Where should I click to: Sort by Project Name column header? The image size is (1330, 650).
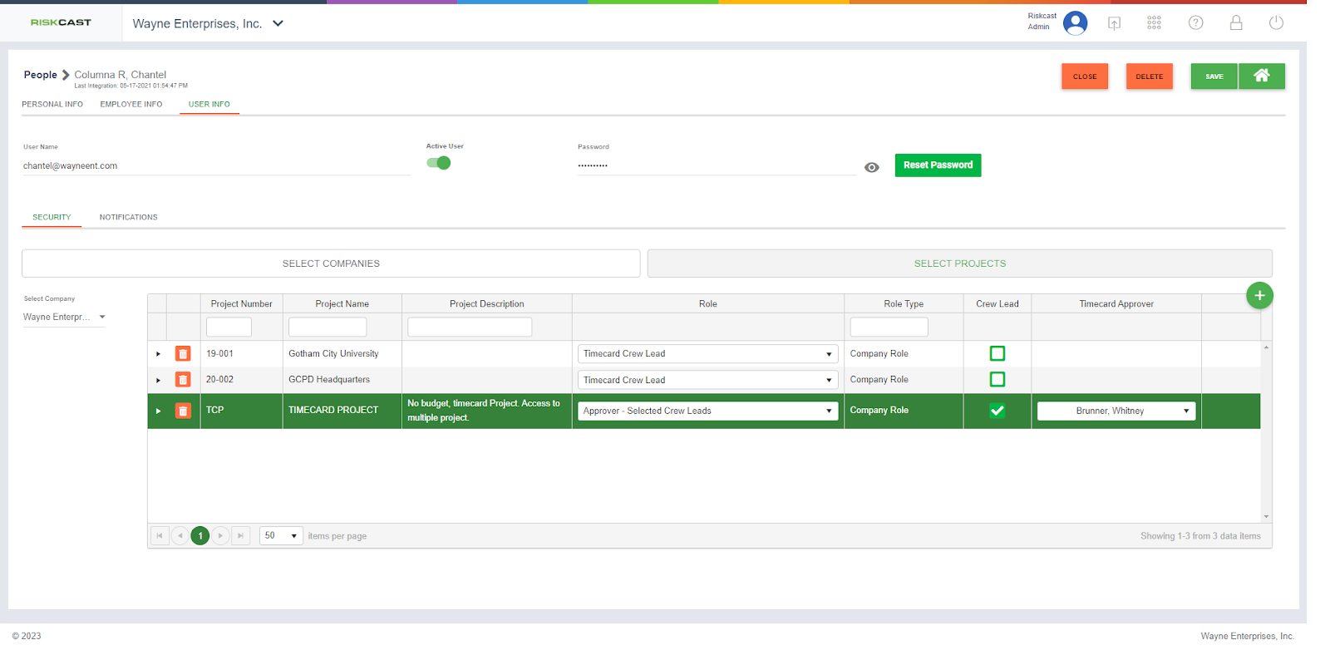tap(342, 304)
